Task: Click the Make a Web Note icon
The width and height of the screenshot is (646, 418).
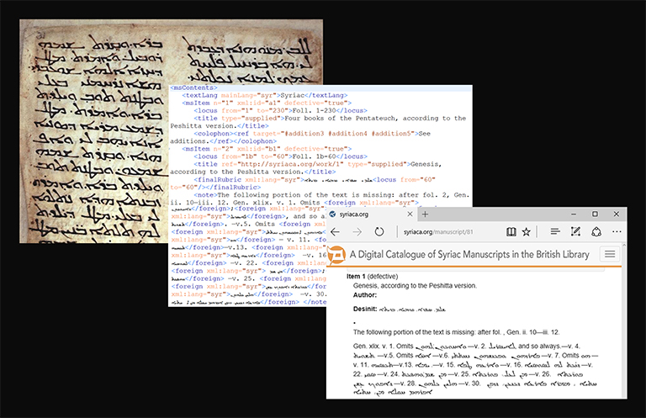Action: (575, 231)
